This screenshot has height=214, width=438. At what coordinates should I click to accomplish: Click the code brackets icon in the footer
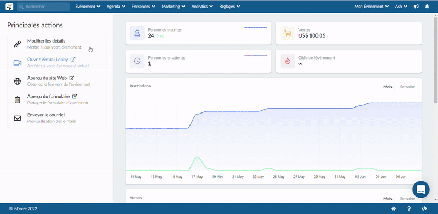pos(424,209)
